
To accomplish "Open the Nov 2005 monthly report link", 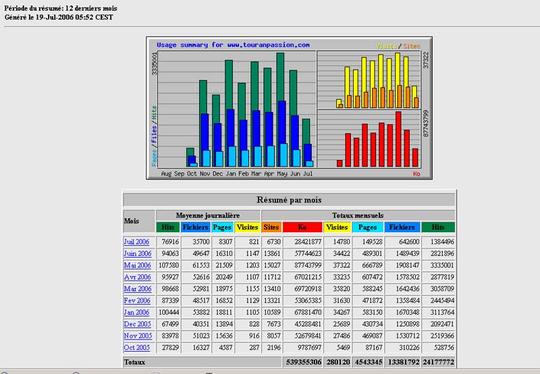I will (138, 336).
